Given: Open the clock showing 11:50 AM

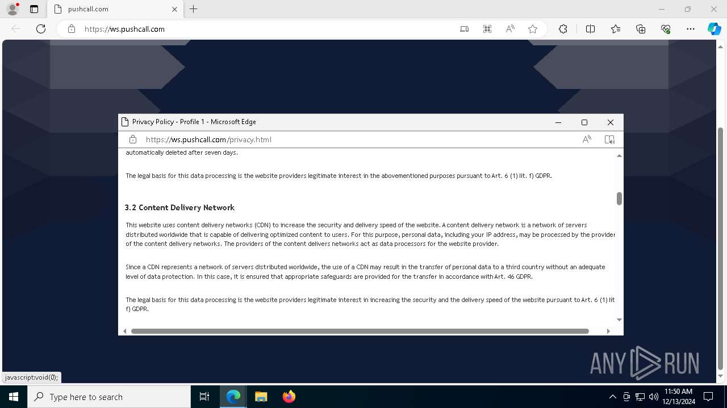Looking at the screenshot, I should point(678,397).
